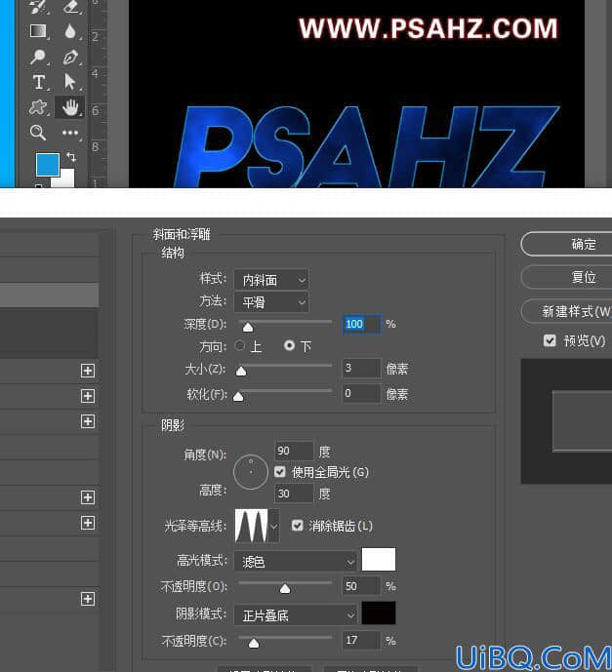Click the 复位 (Reset) button
612x672 pixels.
pyautogui.click(x=567, y=277)
